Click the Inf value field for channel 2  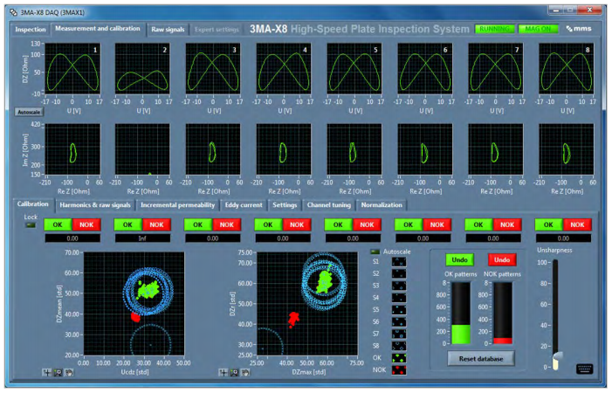(142, 238)
